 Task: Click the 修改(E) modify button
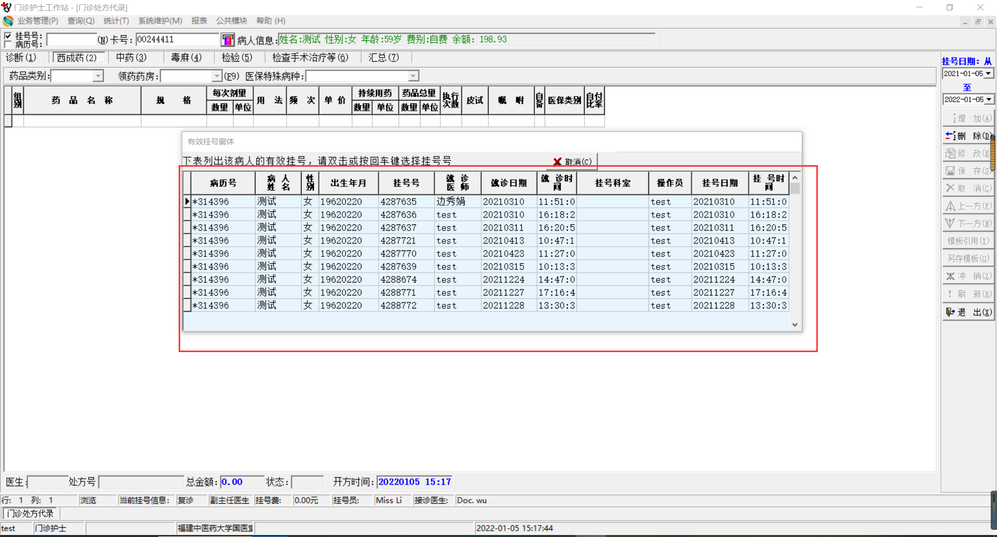967,153
